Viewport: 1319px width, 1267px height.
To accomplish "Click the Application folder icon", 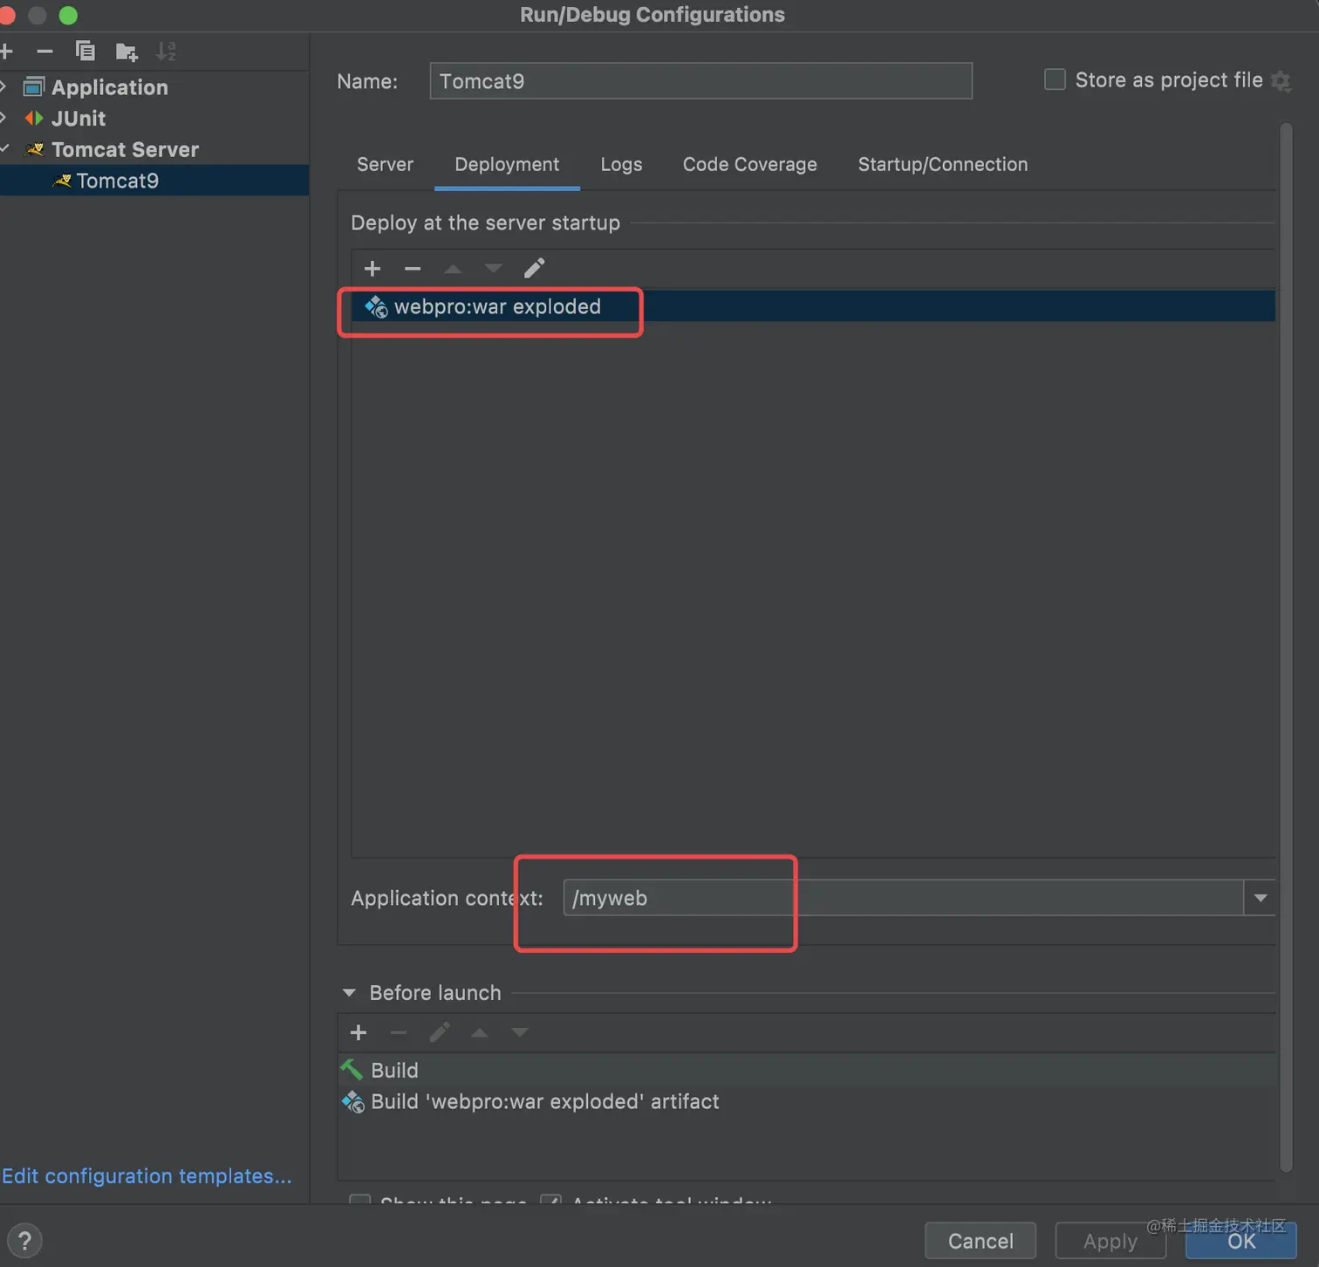I will [34, 86].
